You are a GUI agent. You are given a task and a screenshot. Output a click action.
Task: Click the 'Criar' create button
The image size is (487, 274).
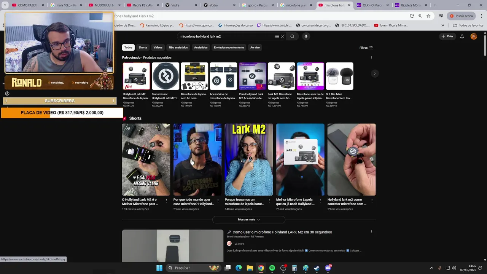tap(447, 37)
